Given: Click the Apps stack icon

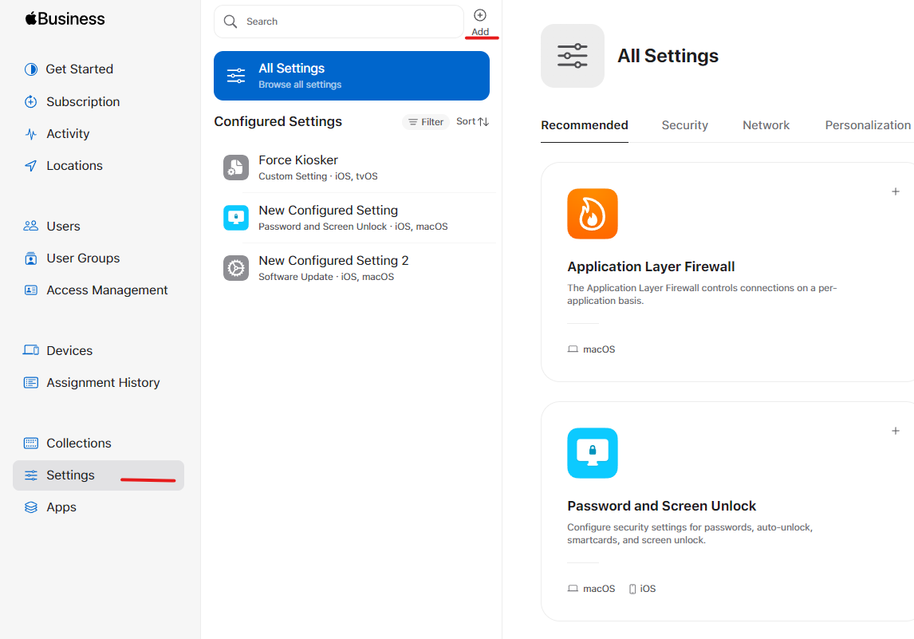Looking at the screenshot, I should (x=31, y=507).
